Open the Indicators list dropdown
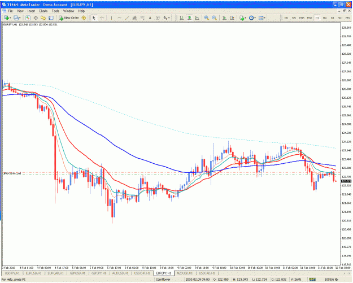353x283 pixels. click(x=243, y=18)
